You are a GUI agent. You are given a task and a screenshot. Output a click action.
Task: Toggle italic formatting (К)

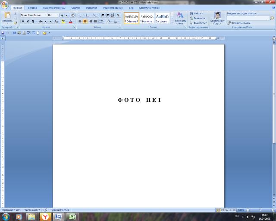point(28,21)
